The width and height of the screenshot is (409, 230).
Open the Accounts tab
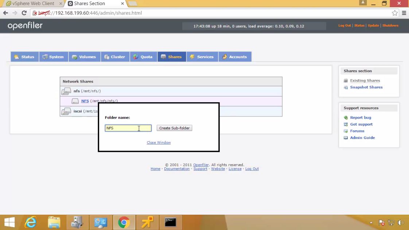click(235, 57)
